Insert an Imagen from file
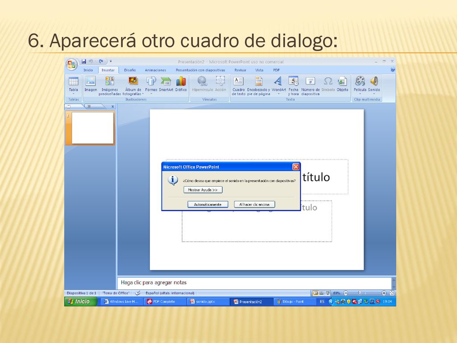457x343 pixels. click(91, 84)
